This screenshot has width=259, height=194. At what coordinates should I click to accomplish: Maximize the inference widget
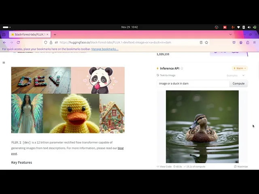click(241, 167)
